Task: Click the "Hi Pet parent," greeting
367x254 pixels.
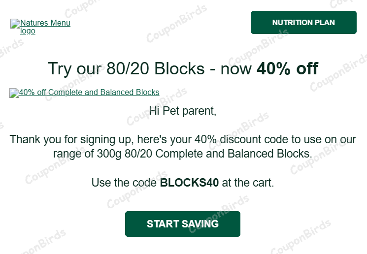Action: pyautogui.click(x=182, y=111)
